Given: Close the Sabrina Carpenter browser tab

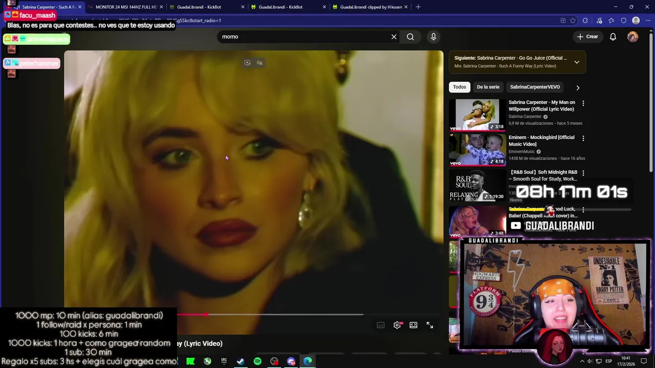Looking at the screenshot, I should coord(79,7).
